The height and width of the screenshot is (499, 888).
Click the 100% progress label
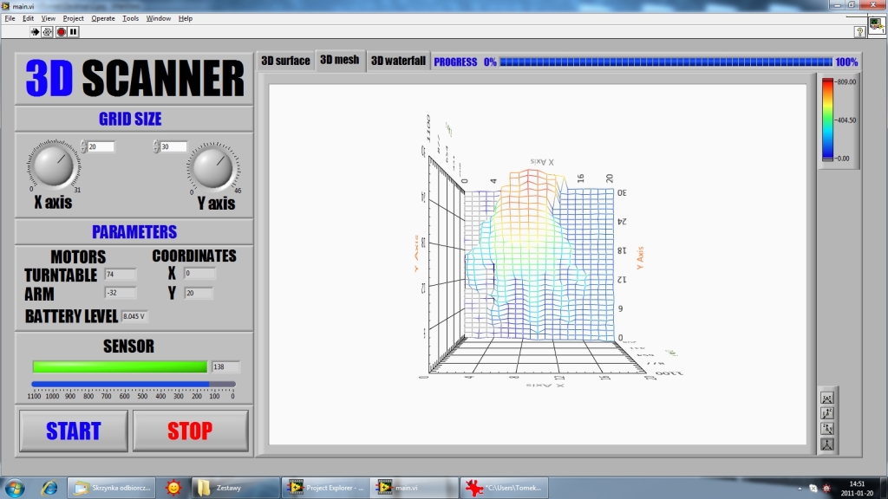[846, 62]
